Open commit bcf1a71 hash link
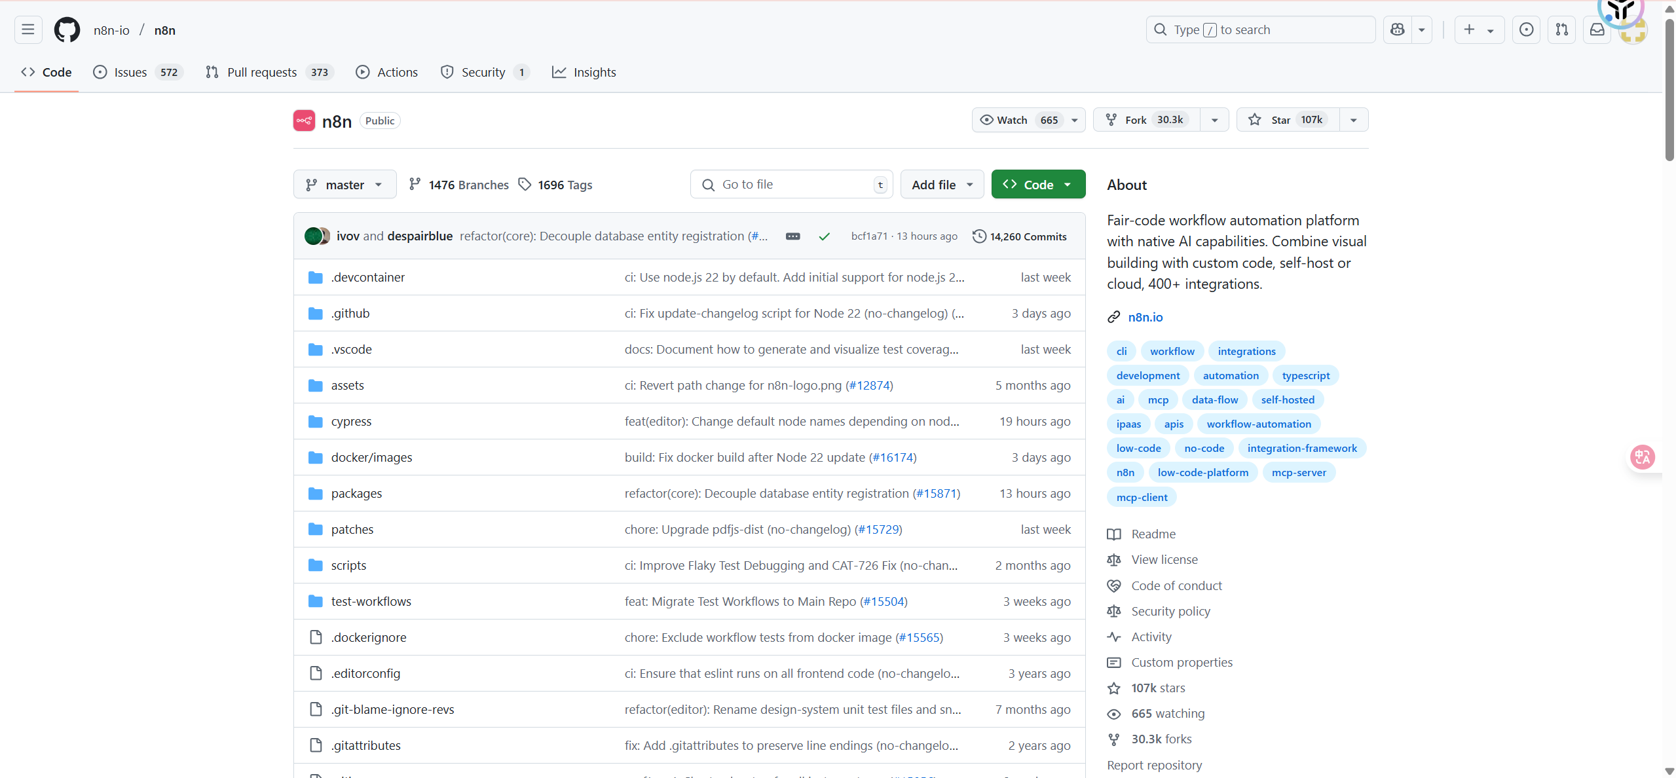1676x778 pixels. pos(869,236)
